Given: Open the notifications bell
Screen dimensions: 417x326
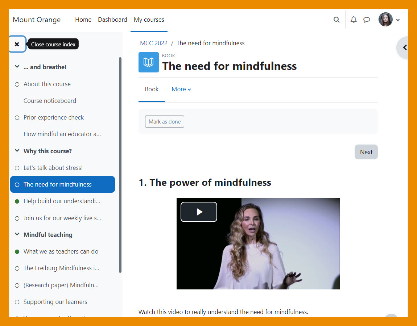Looking at the screenshot, I should click(354, 20).
